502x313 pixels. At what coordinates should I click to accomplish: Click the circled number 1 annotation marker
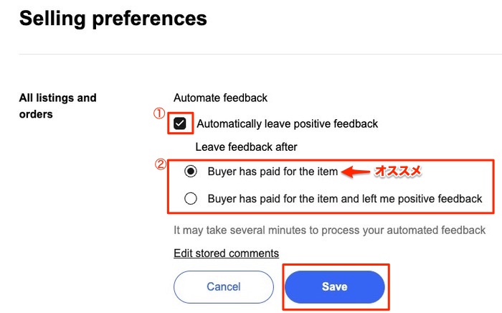pos(161,113)
